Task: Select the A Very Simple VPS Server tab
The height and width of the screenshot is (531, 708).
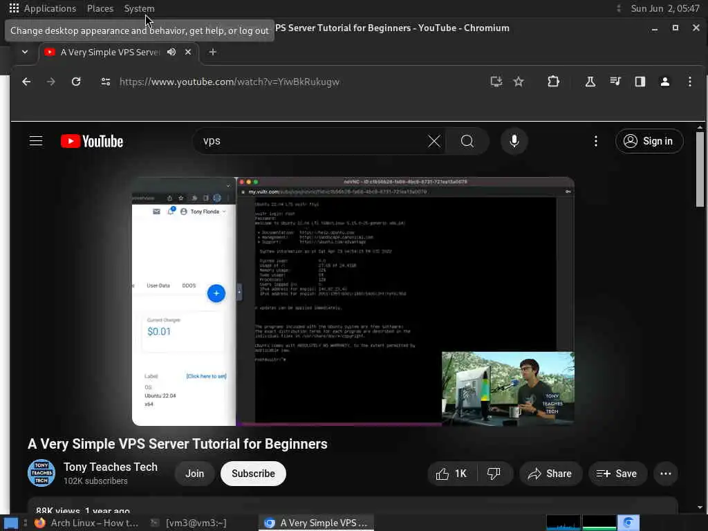Action: pyautogui.click(x=110, y=52)
